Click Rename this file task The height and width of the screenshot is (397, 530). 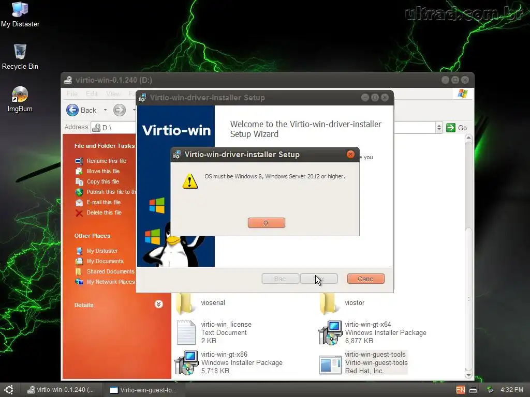click(106, 161)
